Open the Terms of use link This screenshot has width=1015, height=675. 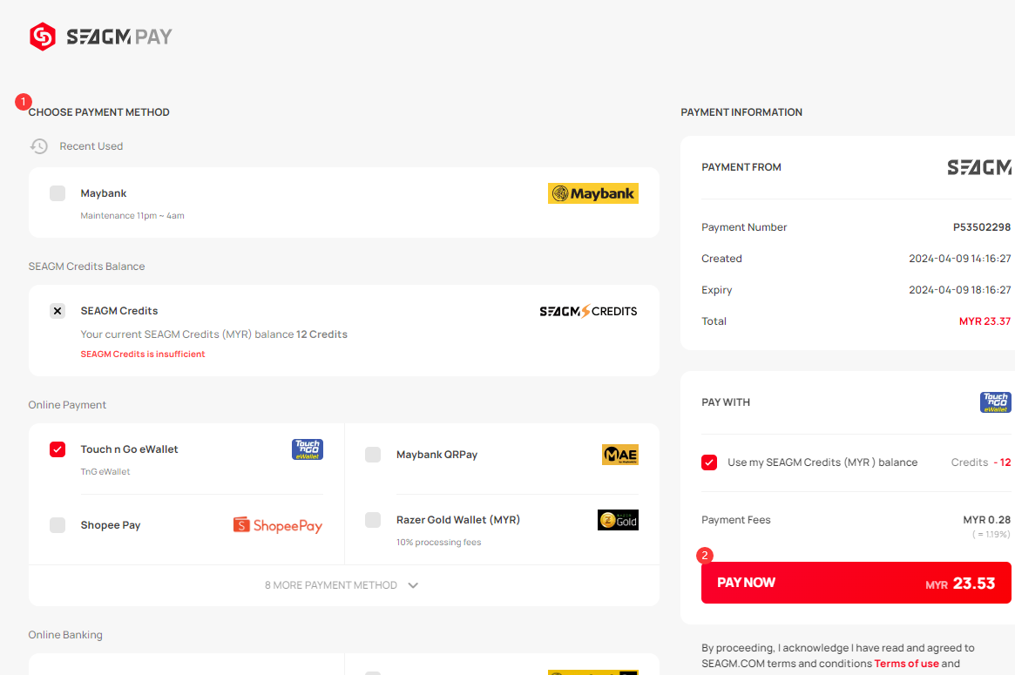pos(906,664)
